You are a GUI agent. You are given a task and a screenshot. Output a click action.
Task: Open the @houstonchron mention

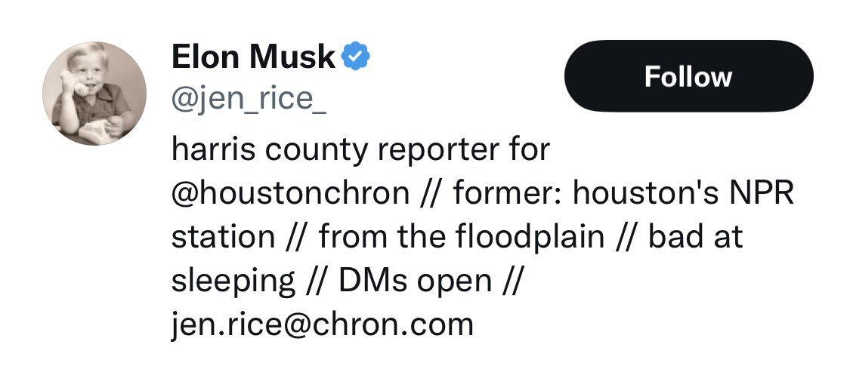point(289,193)
